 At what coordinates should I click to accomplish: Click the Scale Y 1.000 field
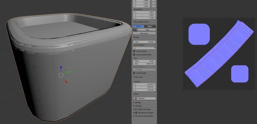142,3
